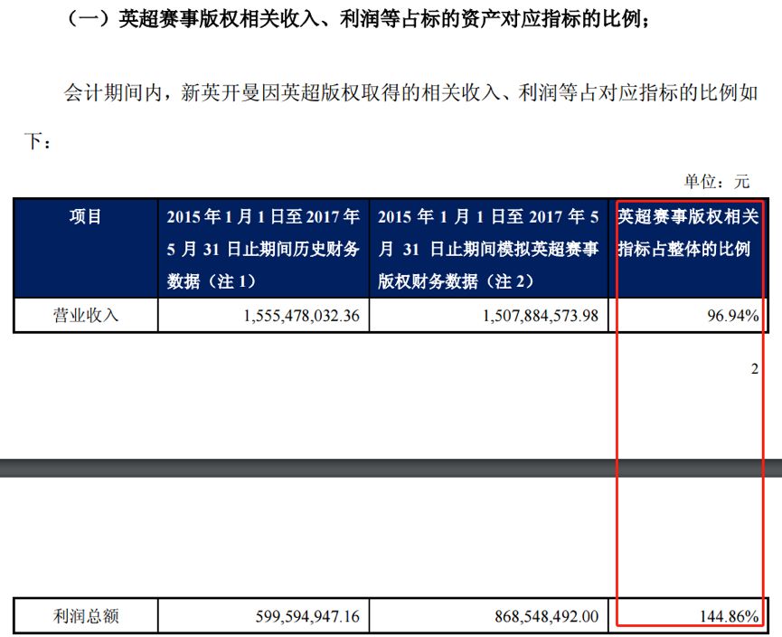782x637 pixels.
Task: Click the 96.94% ratio cell
Action: click(733, 316)
